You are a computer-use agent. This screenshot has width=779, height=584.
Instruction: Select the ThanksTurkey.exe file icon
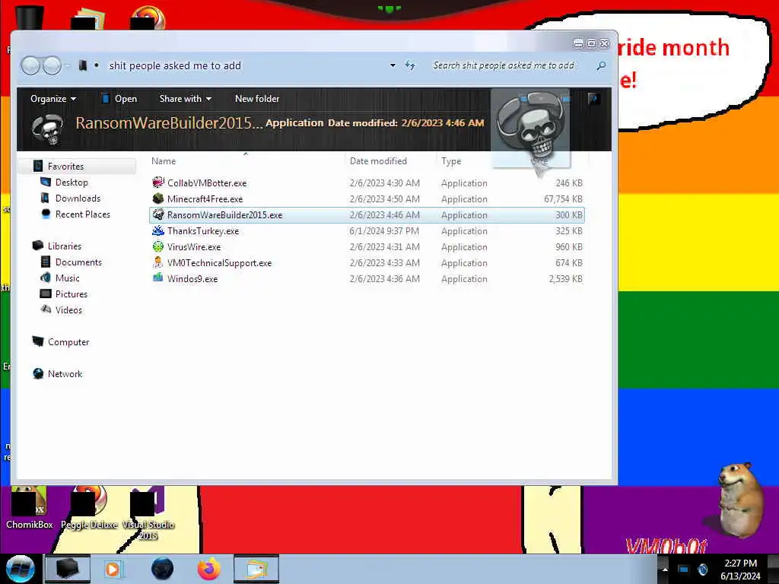click(158, 230)
